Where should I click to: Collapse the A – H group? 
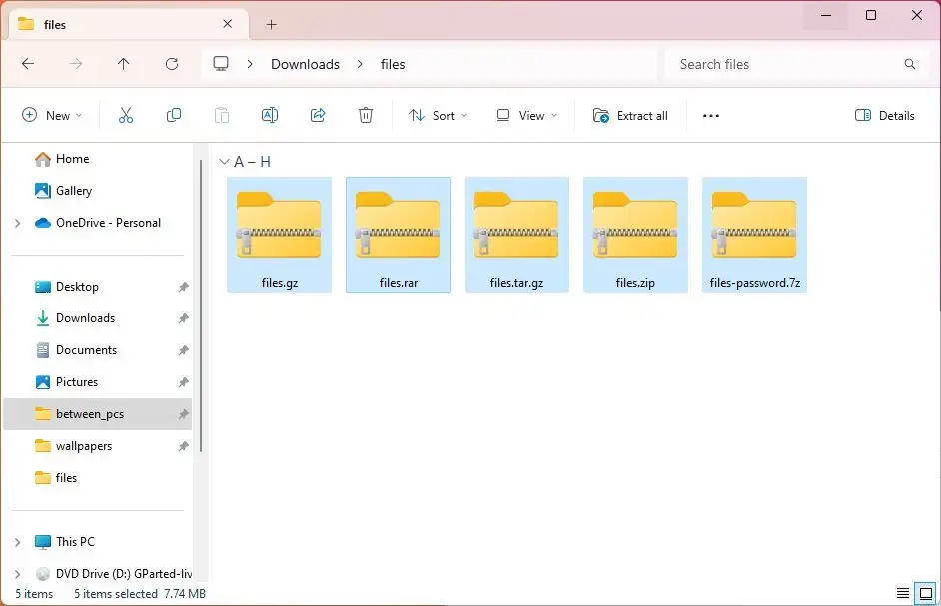tap(225, 161)
